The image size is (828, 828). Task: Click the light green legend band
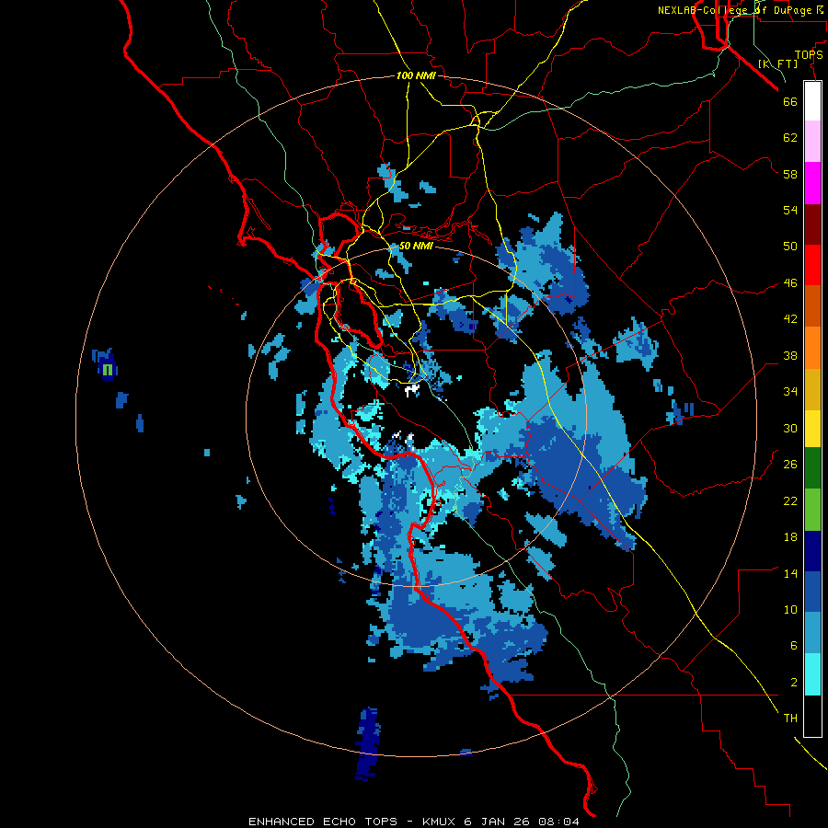pos(812,510)
